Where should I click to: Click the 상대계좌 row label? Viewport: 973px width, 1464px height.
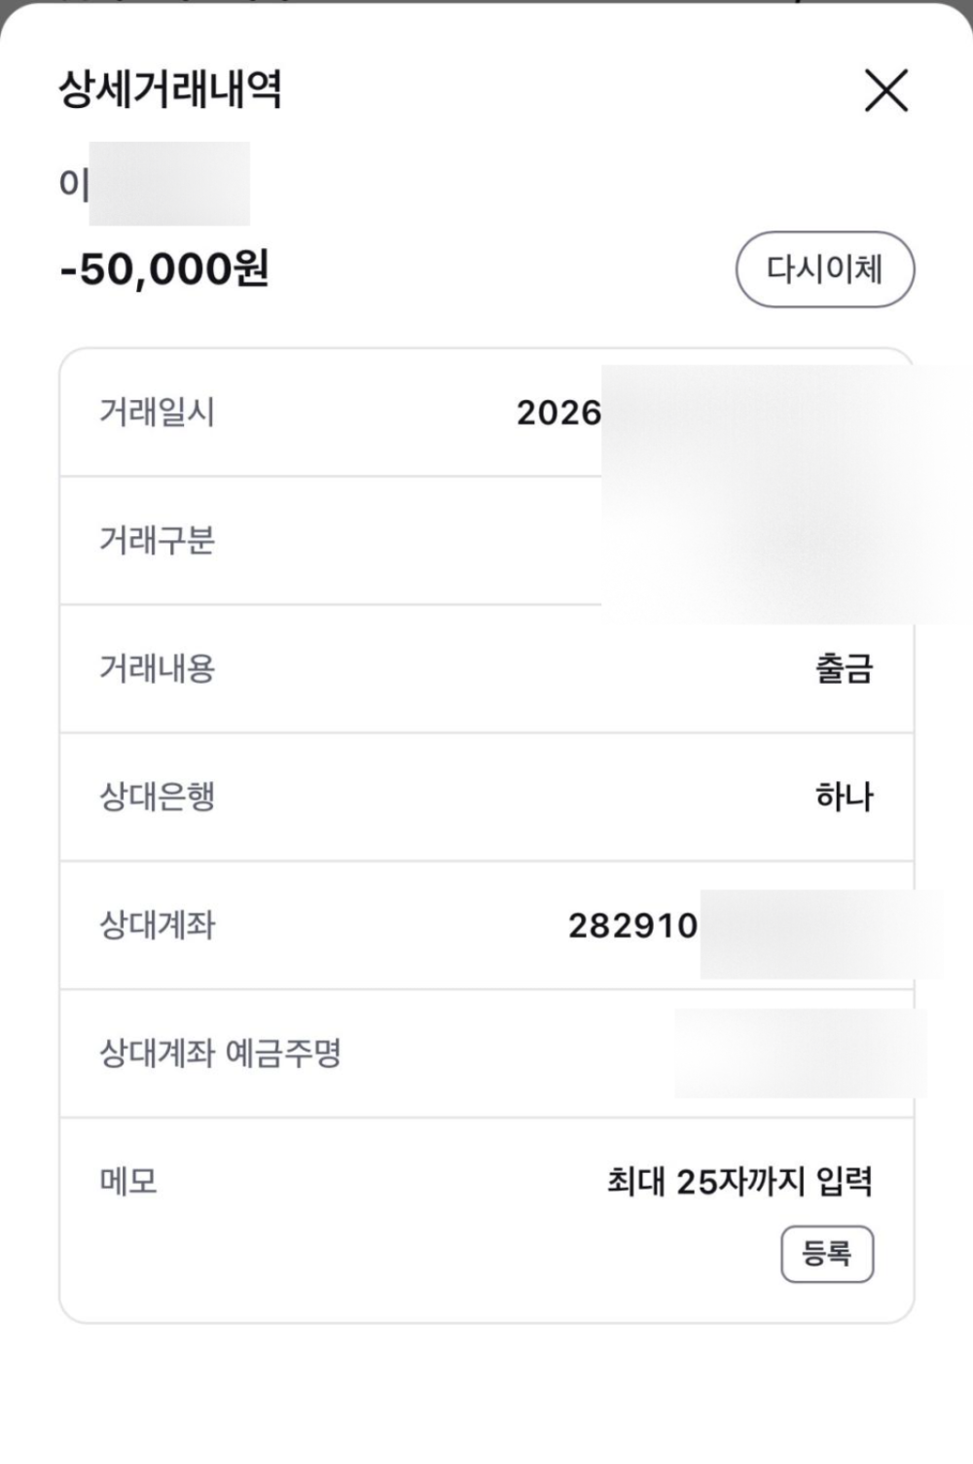click(157, 925)
